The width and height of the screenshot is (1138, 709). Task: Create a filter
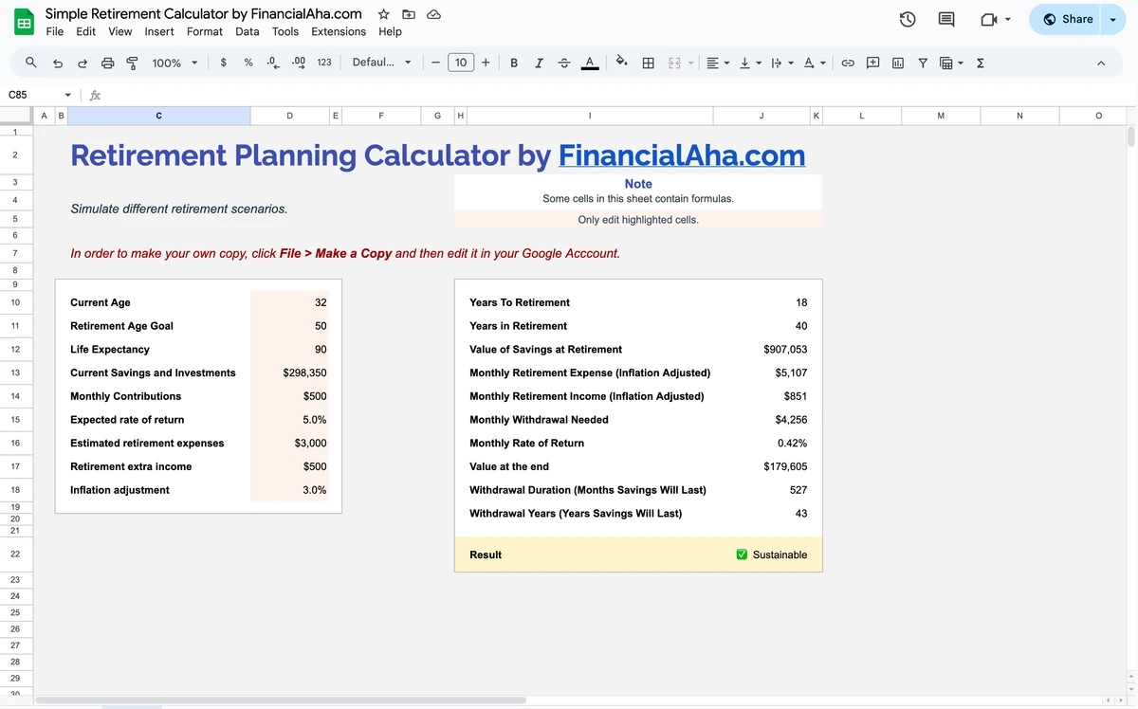coord(922,63)
